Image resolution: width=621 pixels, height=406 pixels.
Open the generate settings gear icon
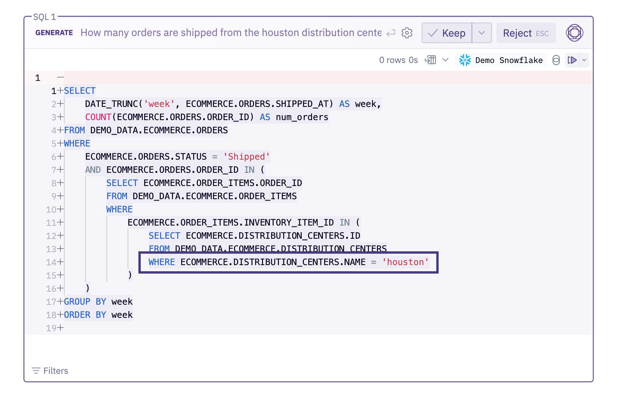click(407, 33)
